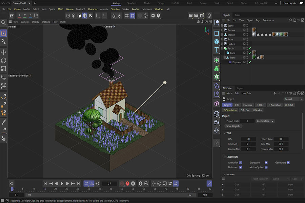Click the green material tag on Plane
305x203 pixels.
[254, 57]
